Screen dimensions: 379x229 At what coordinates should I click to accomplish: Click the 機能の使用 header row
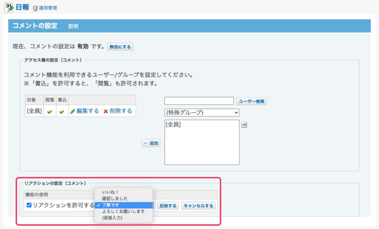(121, 195)
